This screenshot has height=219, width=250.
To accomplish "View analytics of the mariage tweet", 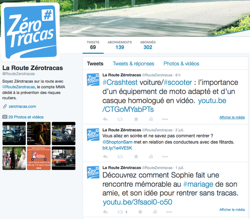I will 155,211.
